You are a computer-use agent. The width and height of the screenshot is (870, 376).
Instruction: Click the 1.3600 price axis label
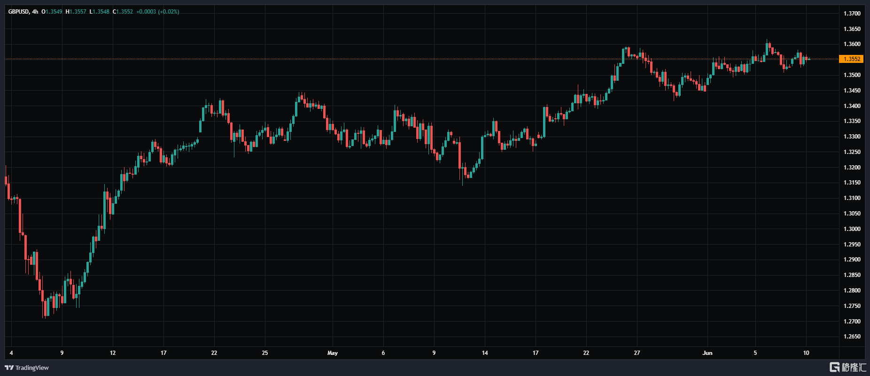(x=852, y=44)
